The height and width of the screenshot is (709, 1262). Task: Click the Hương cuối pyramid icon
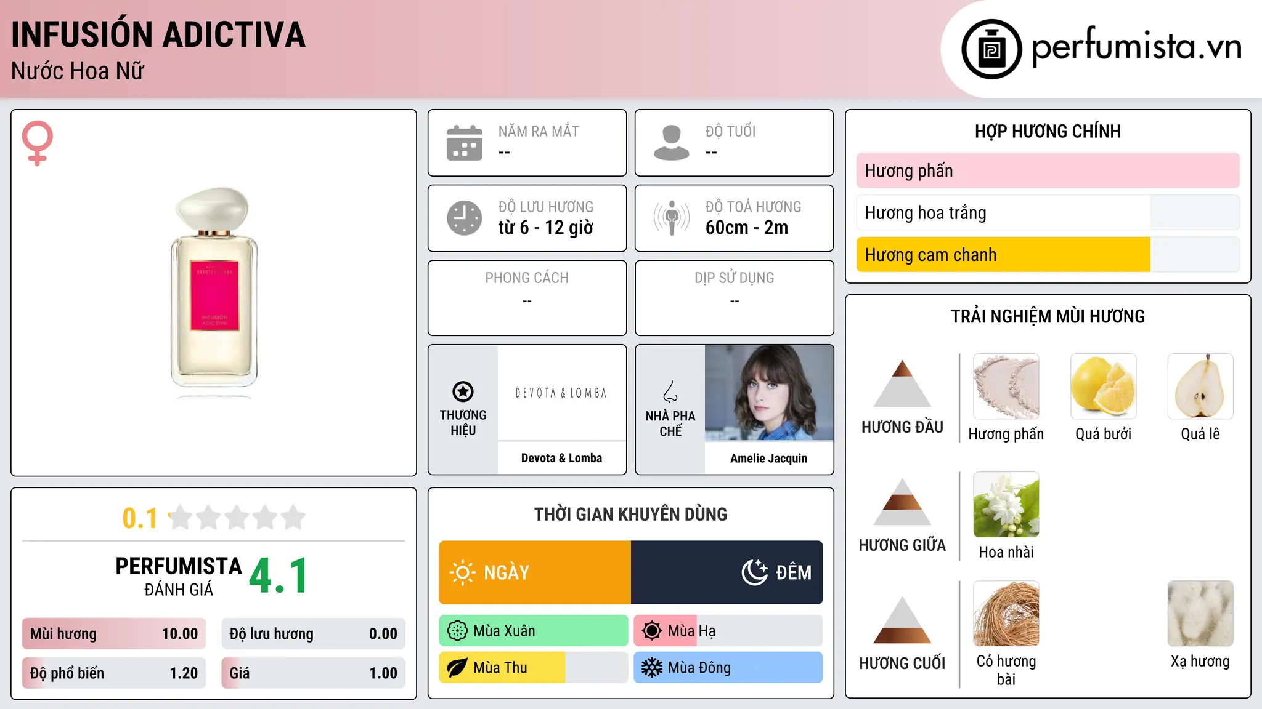click(x=903, y=620)
